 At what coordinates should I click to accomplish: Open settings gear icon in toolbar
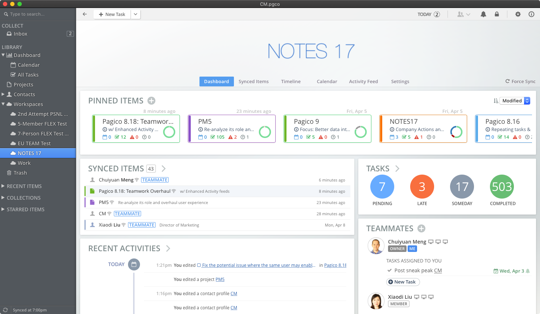point(518,14)
